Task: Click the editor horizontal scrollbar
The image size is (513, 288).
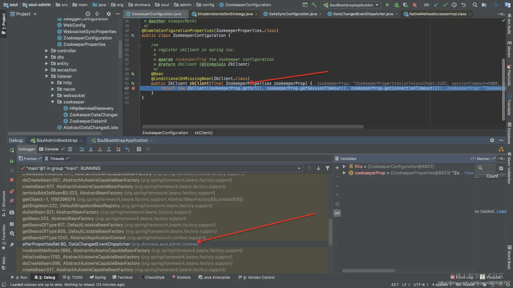Action: click(253, 127)
